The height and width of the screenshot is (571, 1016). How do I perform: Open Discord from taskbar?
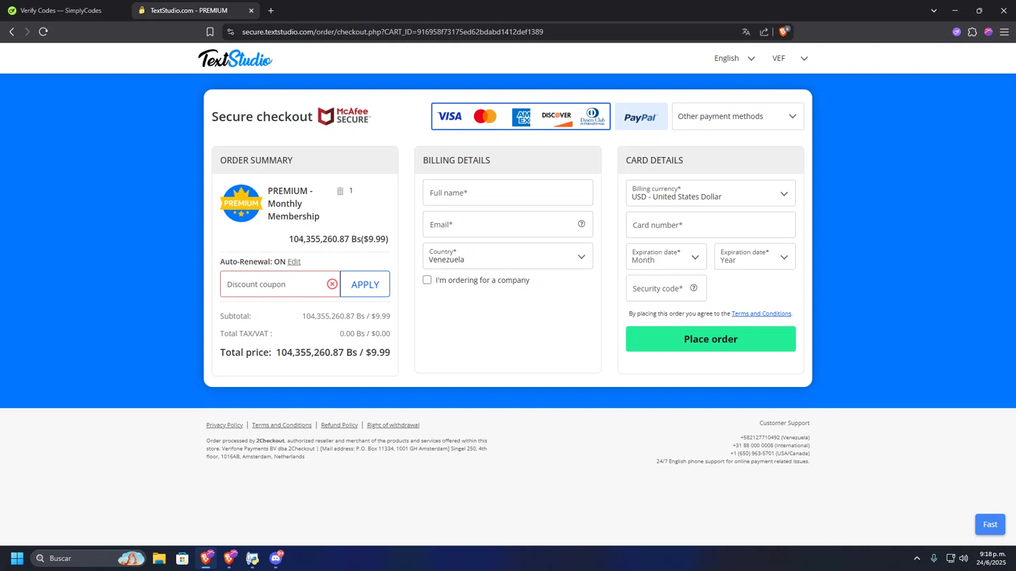[x=276, y=558]
